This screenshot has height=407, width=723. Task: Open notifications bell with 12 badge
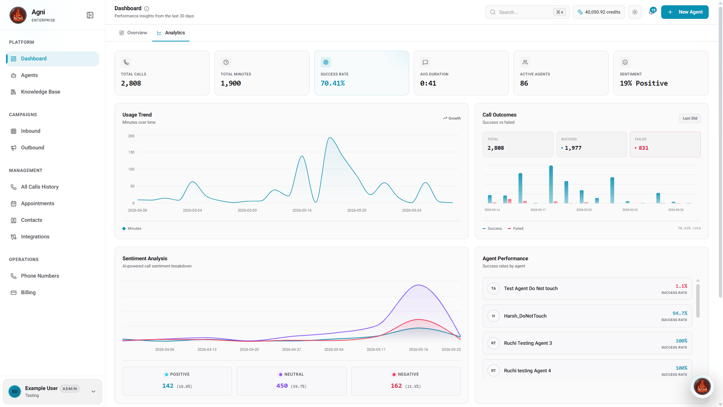click(x=652, y=12)
